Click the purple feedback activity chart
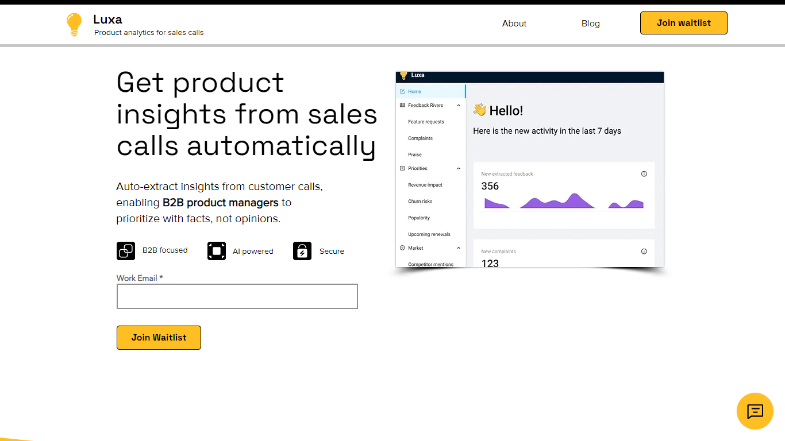The height and width of the screenshot is (441, 785). tap(563, 202)
